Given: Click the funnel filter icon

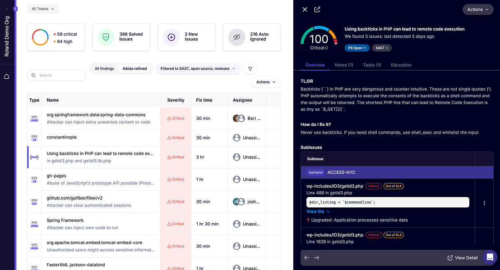Looking at the screenshot, I should point(250,69).
